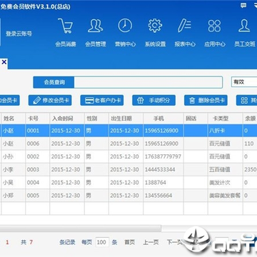
Task: Click phone number 134556664
Action: pyautogui.click(x=158, y=196)
